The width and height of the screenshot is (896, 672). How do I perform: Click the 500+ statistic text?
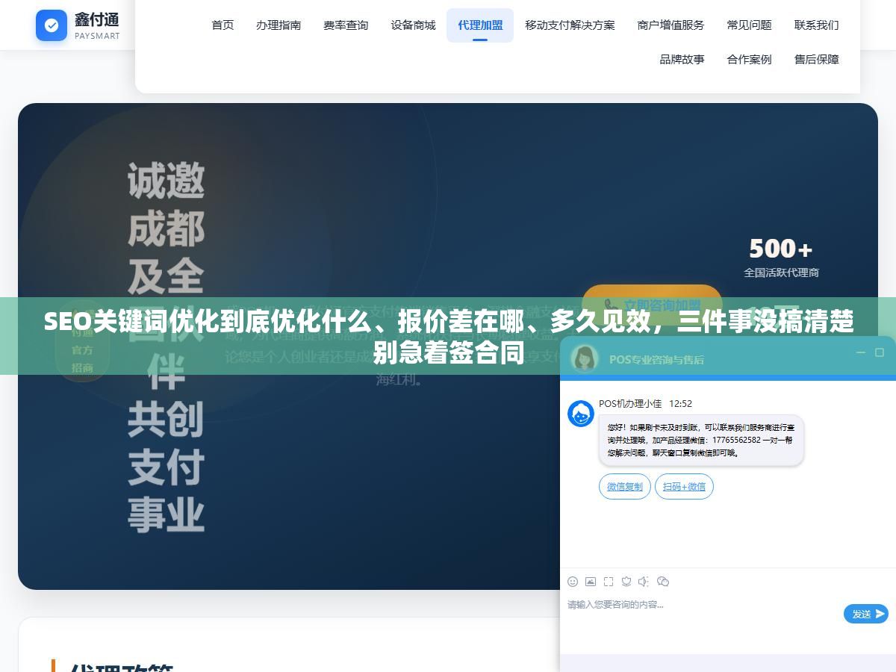click(x=780, y=249)
